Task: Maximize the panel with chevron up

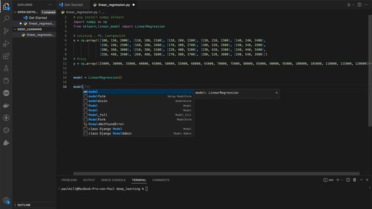Action: (x=361, y=180)
